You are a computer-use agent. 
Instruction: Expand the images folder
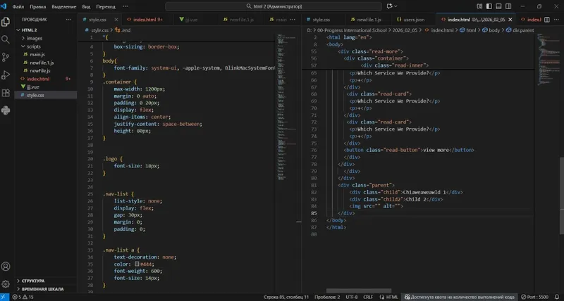click(35, 39)
